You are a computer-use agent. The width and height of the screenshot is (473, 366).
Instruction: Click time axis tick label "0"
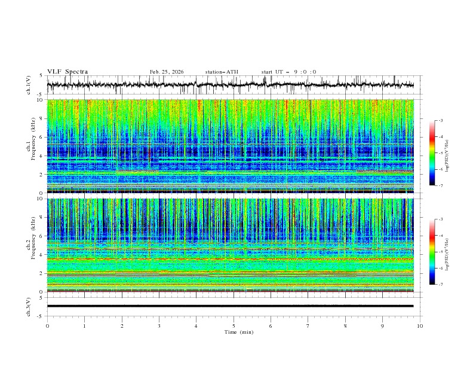[x=47, y=326]
